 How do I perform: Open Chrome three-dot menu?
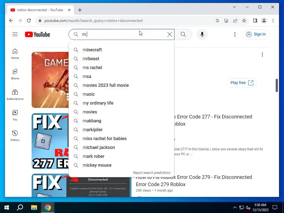pos(273,21)
